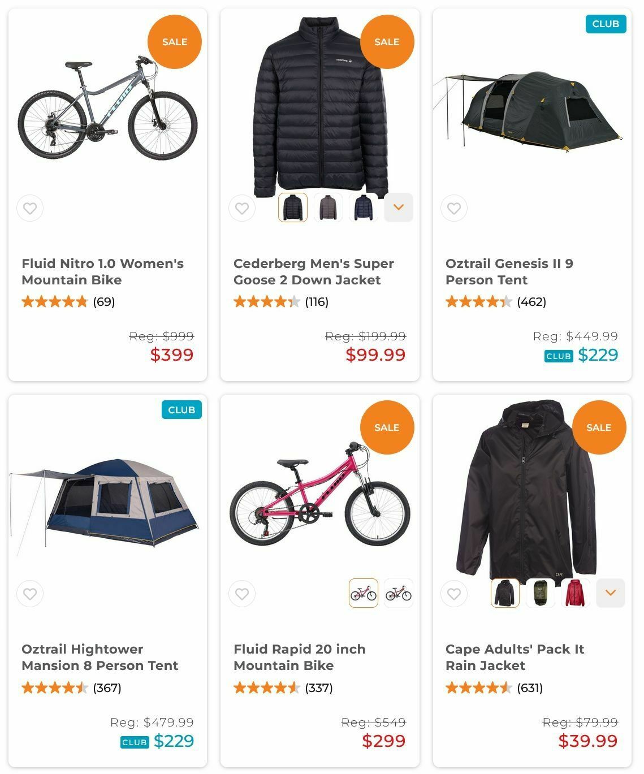The image size is (644, 774).
Task: Show more color options for Cape Rain Jacket
Action: (x=611, y=593)
